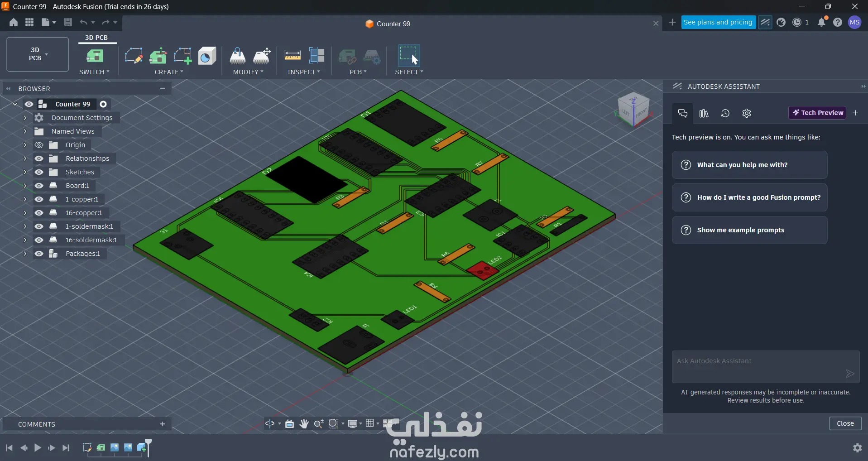Hide the 1-soldermask:1 layer
868x461 pixels.
coord(39,226)
